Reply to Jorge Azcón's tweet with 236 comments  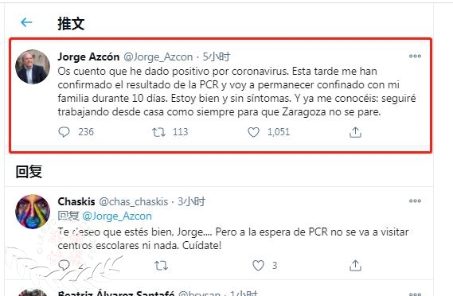click(x=64, y=132)
